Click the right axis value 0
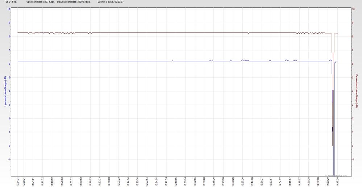Viewport: 362px width, 187px height. click(x=353, y=146)
